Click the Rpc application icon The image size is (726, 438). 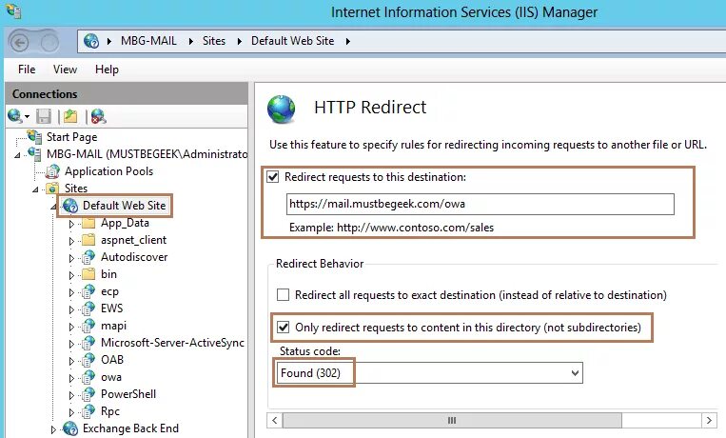[x=88, y=411]
